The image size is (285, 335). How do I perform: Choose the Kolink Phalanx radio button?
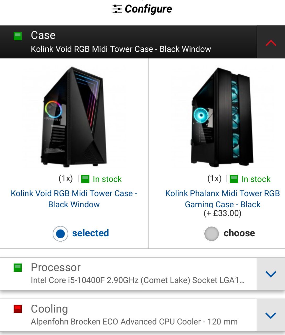pos(211,233)
